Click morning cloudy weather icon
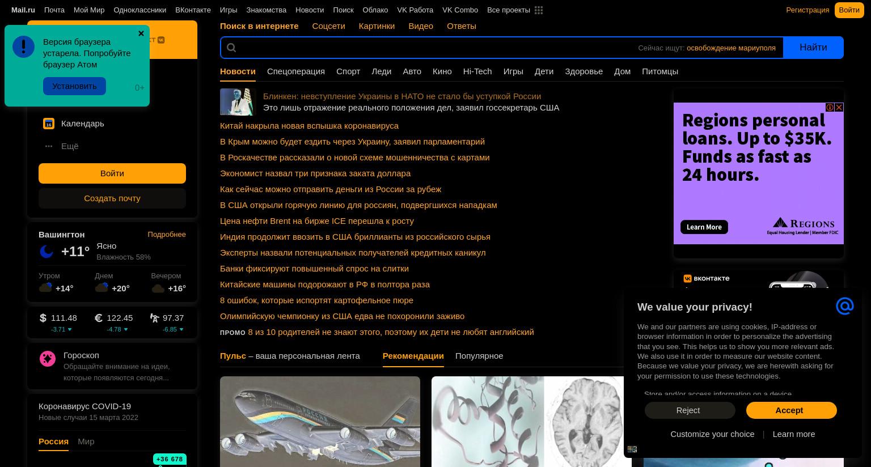This screenshot has width=871, height=467. coord(45,287)
